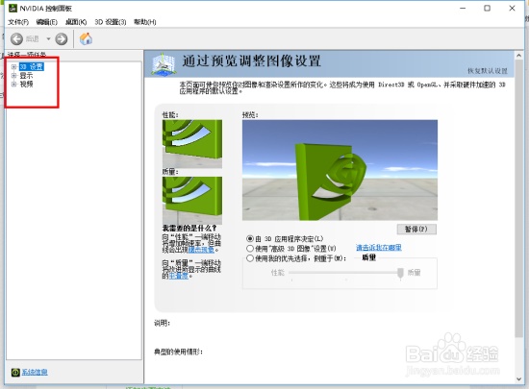
Task: Open the back history dropdown arrow
Action: click(x=48, y=39)
